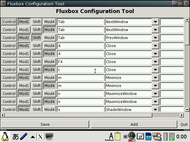Open the Tux penguin start menu

click(x=5, y=136)
